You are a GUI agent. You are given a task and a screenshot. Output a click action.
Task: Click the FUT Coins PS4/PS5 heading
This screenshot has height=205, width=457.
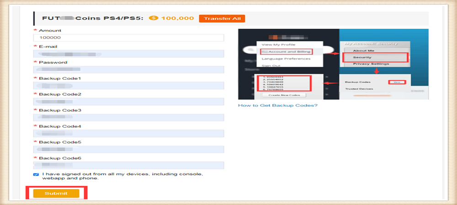[x=94, y=18]
